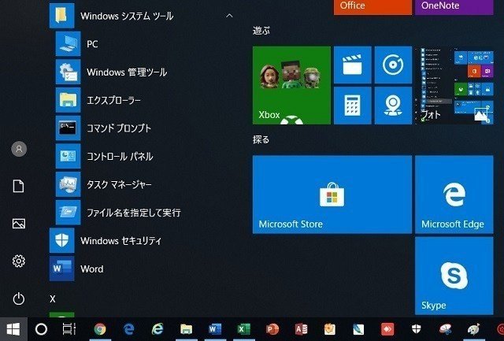Click the Windows Start button
The width and height of the screenshot is (504, 341).
pyautogui.click(x=13, y=329)
